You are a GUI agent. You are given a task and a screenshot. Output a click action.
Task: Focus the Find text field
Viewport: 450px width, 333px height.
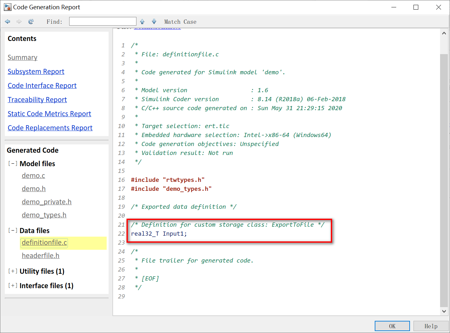coord(103,21)
